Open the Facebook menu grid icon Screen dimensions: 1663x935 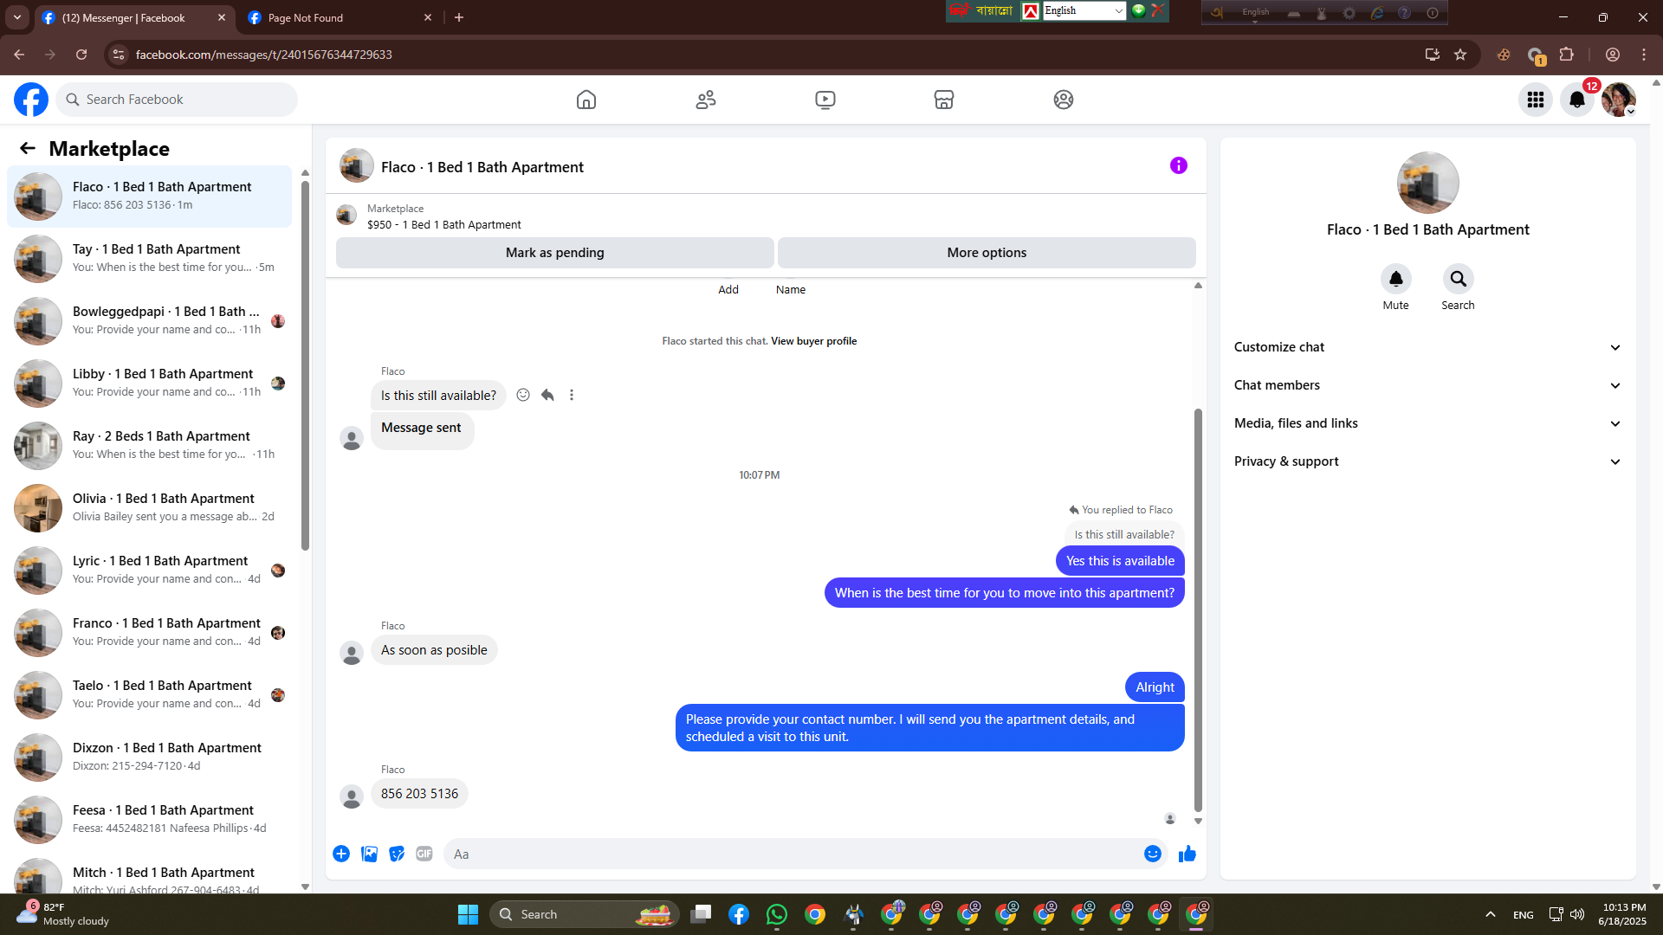coord(1536,100)
